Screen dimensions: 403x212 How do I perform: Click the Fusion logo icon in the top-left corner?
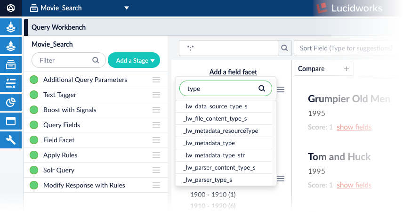[11, 8]
